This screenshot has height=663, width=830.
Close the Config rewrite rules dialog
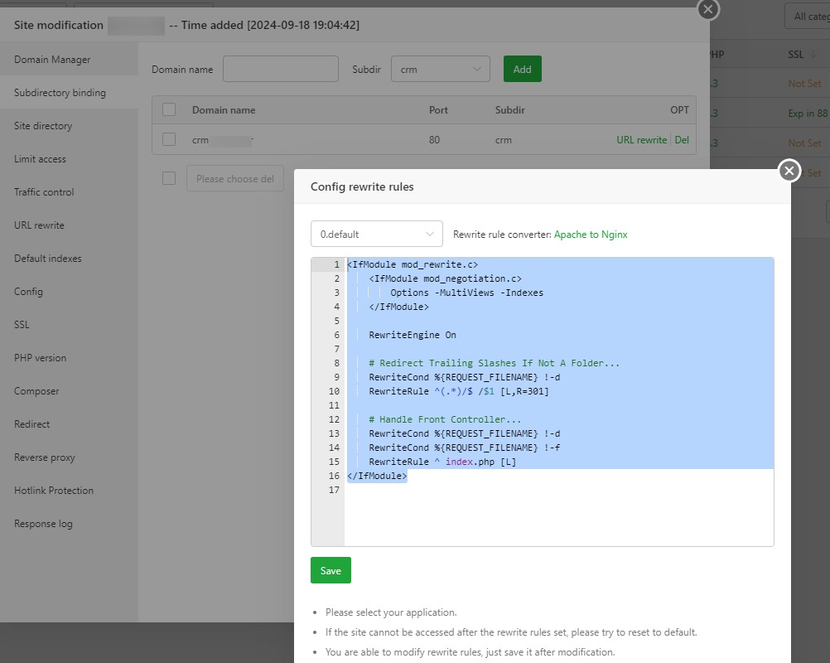789,171
